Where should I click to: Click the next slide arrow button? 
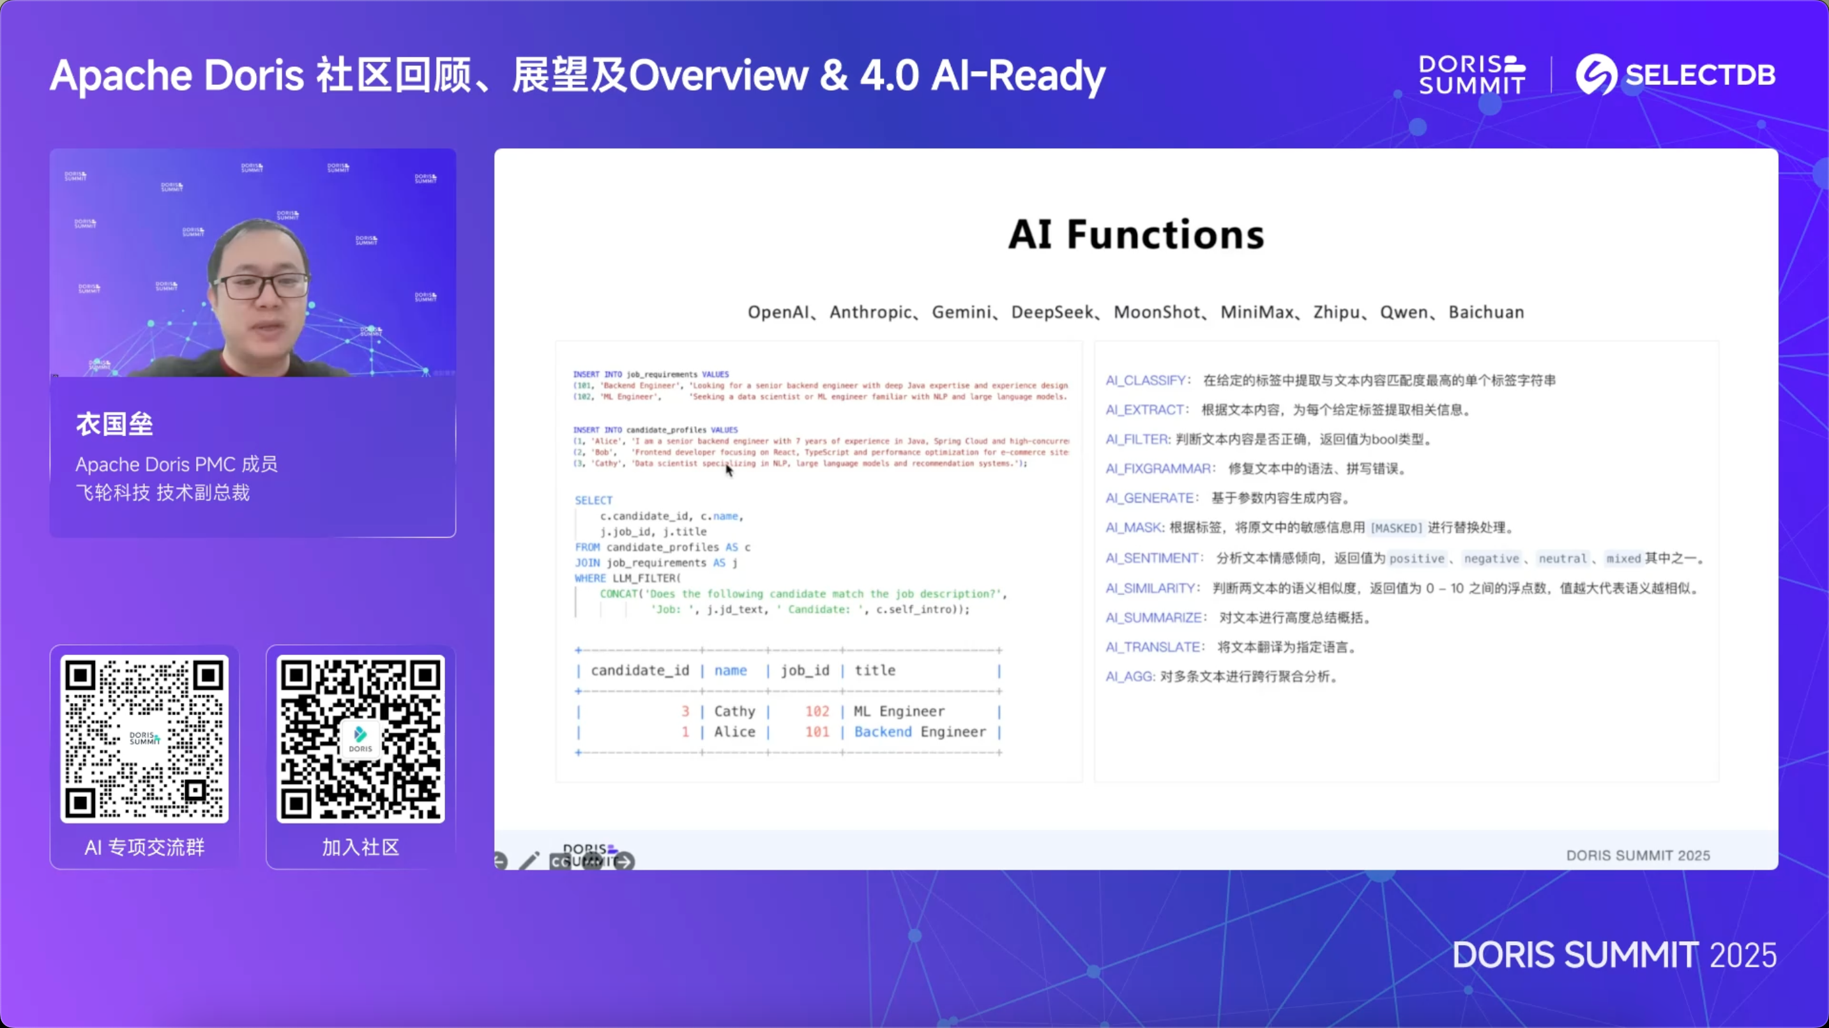(624, 862)
